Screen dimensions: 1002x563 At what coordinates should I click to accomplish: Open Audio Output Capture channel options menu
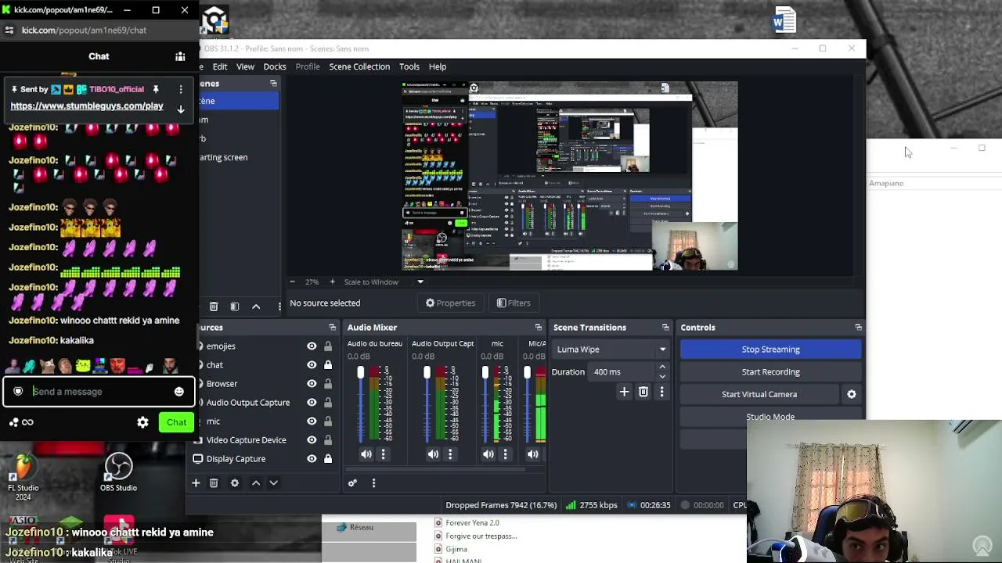pyautogui.click(x=450, y=454)
